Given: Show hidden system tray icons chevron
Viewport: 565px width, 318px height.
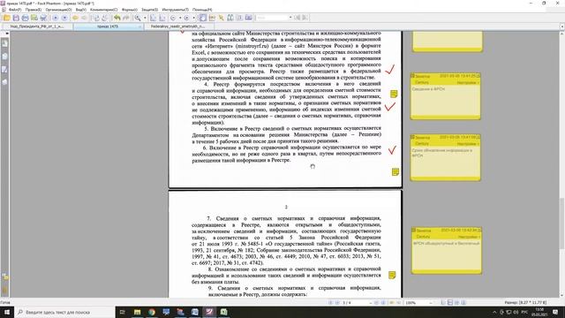Looking at the screenshot, I should (x=494, y=312).
